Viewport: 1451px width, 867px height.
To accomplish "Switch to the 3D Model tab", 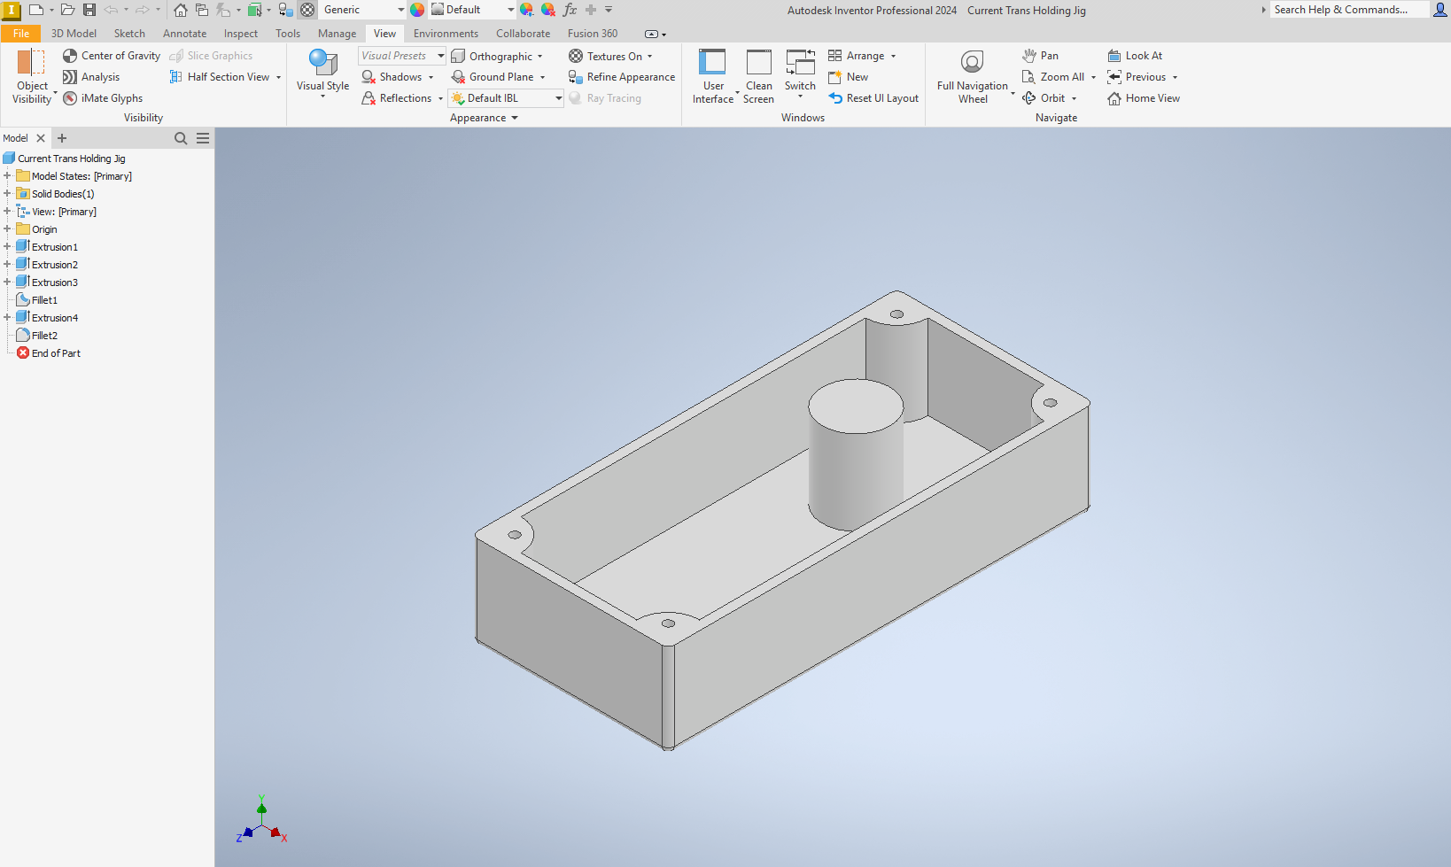I will click(x=74, y=34).
